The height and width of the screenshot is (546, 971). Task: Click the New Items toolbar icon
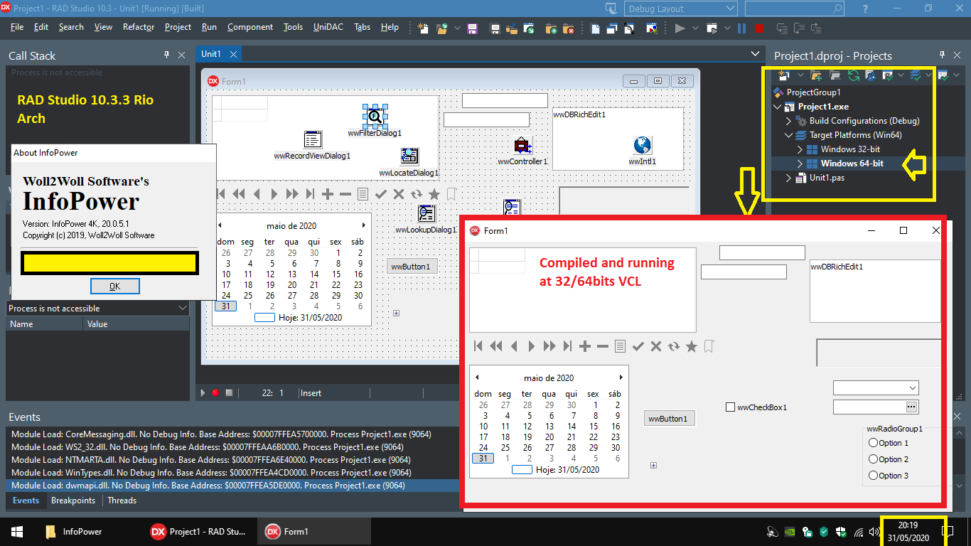(x=424, y=28)
